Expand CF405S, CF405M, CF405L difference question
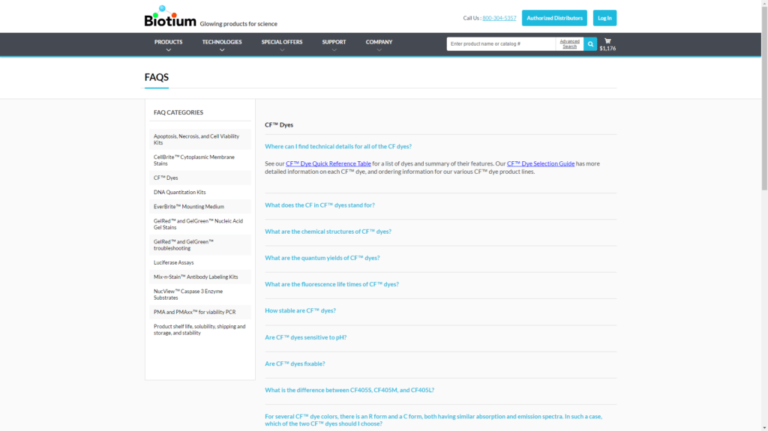Image resolution: width=768 pixels, height=431 pixels. click(349, 391)
